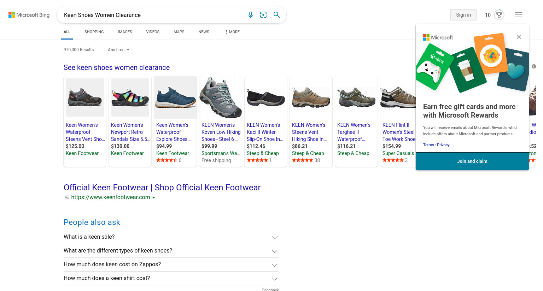Click the orange food gift card image
The width and height of the screenshot is (543, 291).
point(490,54)
